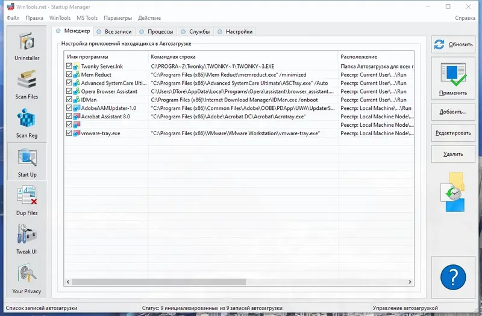Disable IDMan startup entry checkbox

click(x=69, y=99)
